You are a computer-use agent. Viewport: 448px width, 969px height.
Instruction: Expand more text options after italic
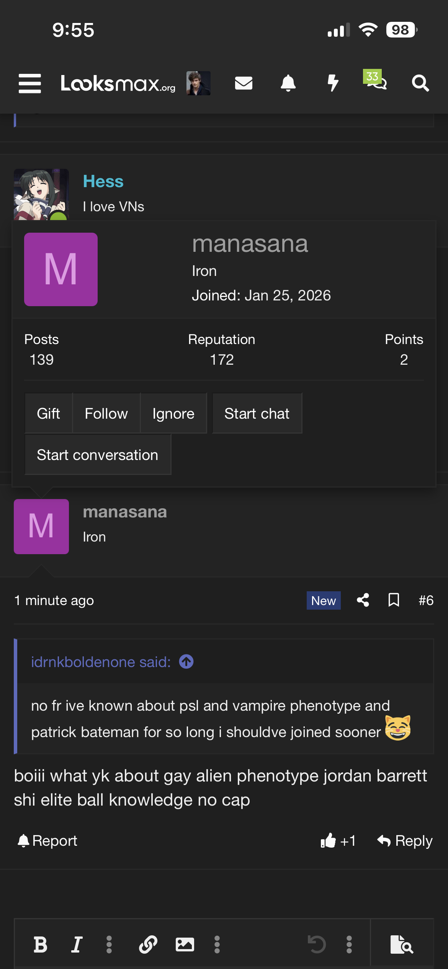click(109, 945)
